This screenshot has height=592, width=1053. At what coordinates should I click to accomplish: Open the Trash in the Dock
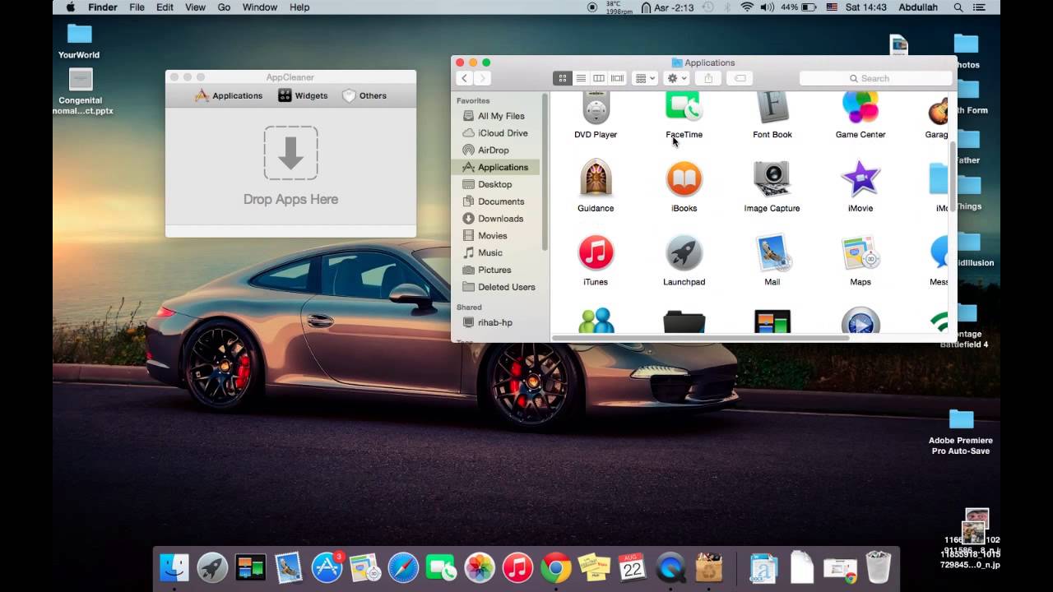pos(879,567)
